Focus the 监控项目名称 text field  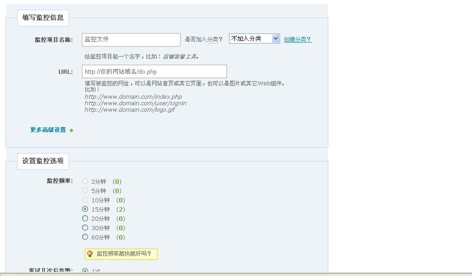coord(131,39)
